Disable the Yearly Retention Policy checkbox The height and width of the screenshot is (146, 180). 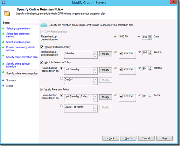coord(42,89)
